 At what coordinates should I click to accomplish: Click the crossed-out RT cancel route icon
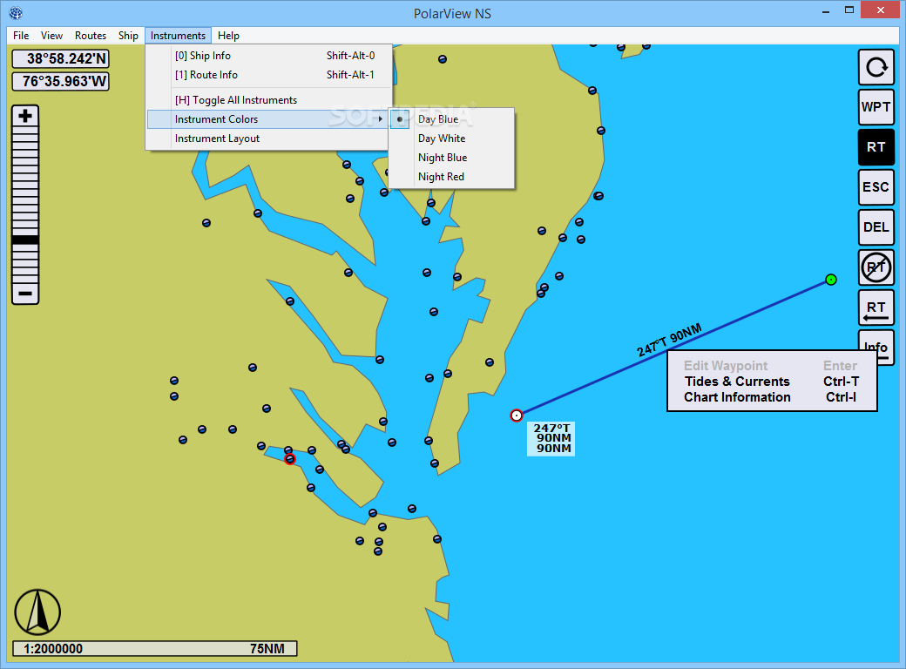pos(876,267)
